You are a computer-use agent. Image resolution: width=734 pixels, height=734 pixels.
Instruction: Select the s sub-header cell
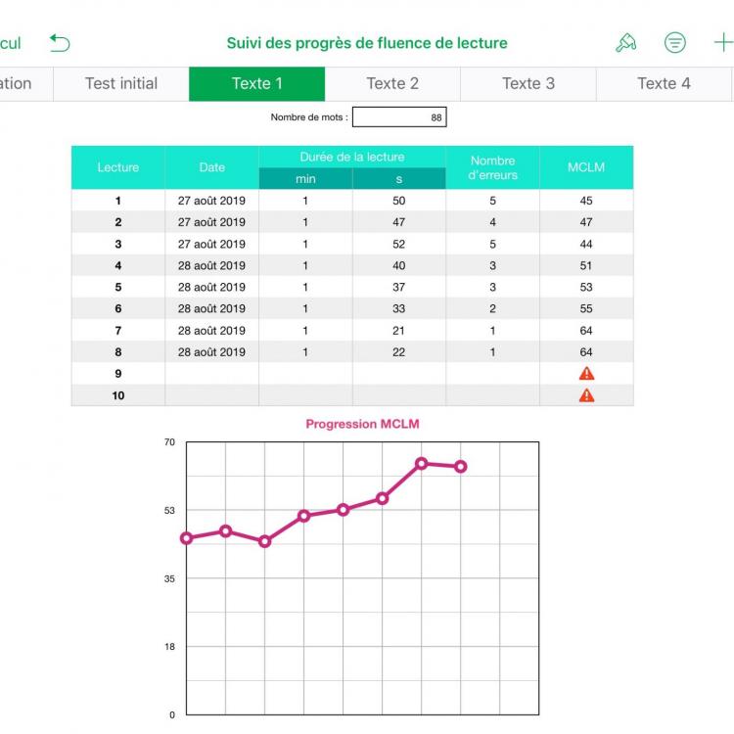[399, 179]
